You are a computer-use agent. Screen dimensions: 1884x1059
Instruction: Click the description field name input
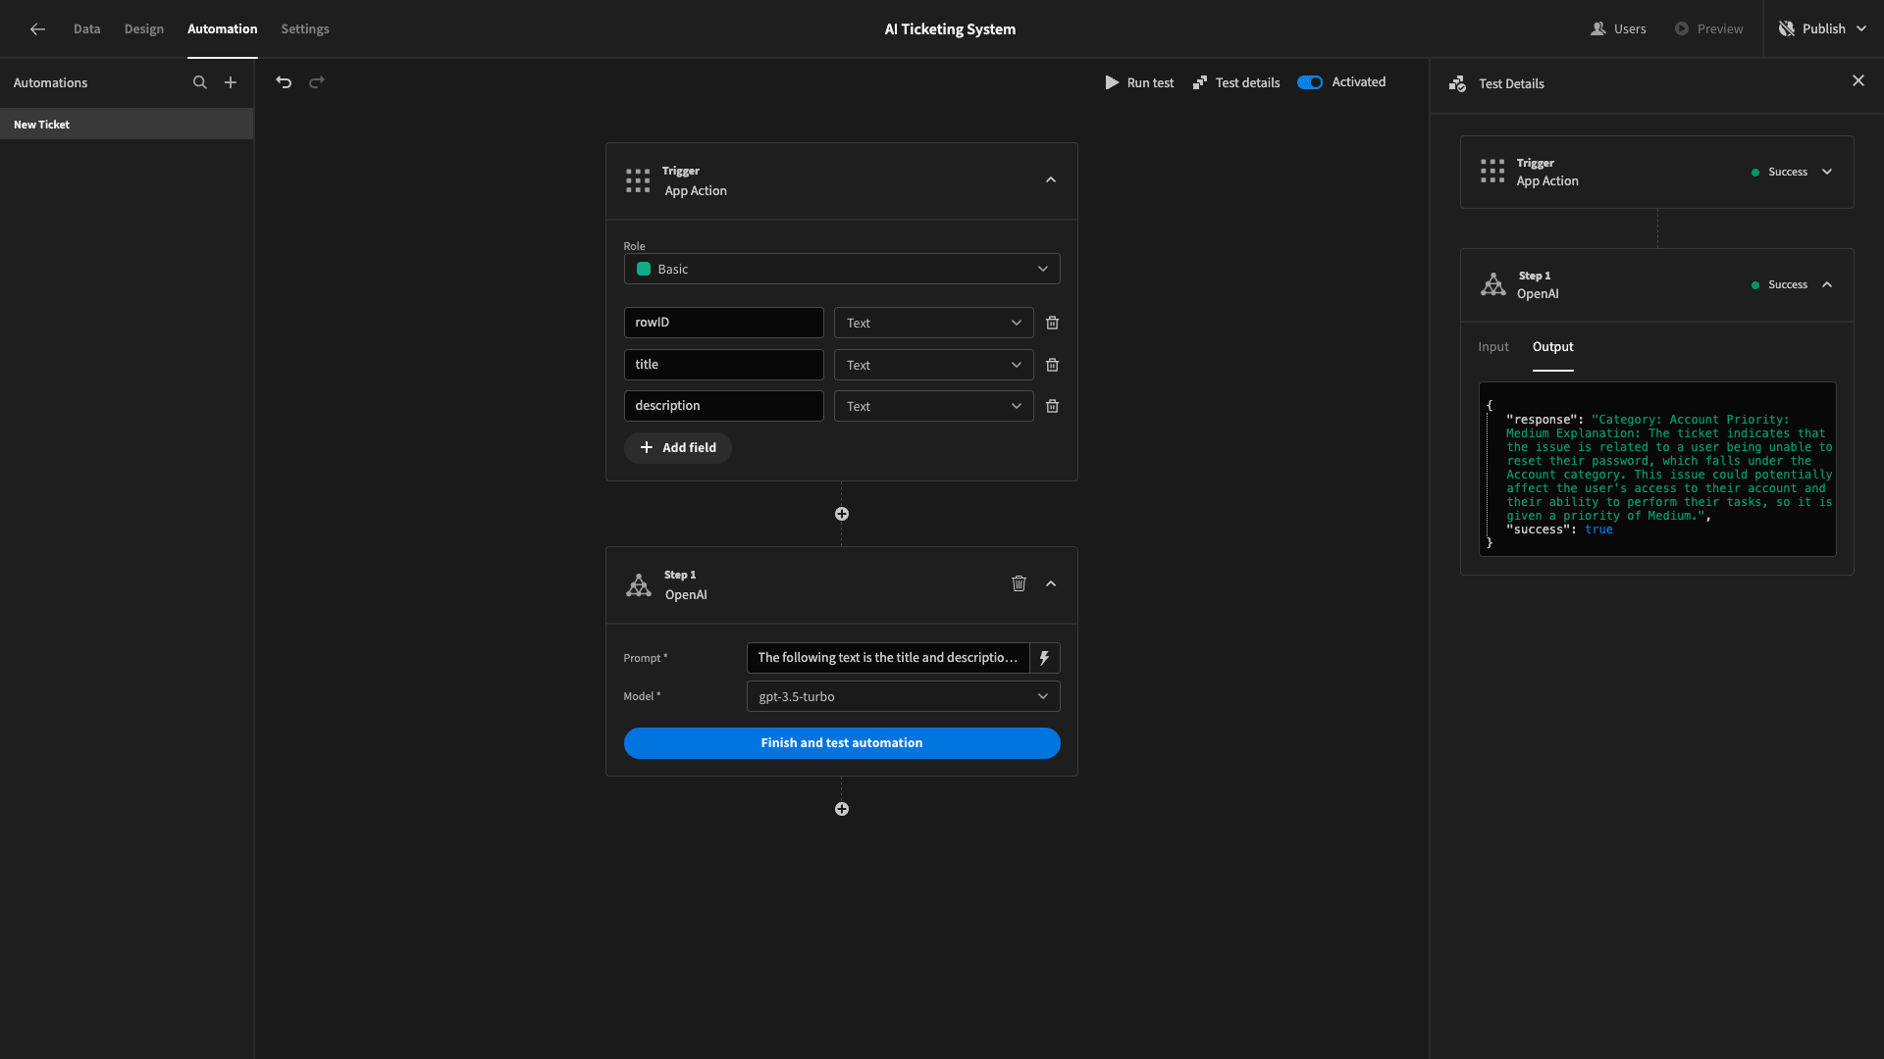click(x=724, y=406)
